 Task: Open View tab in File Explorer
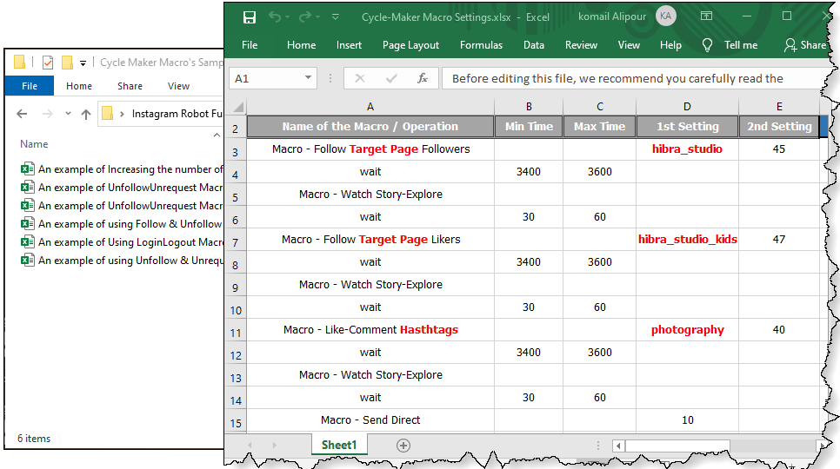pos(178,86)
